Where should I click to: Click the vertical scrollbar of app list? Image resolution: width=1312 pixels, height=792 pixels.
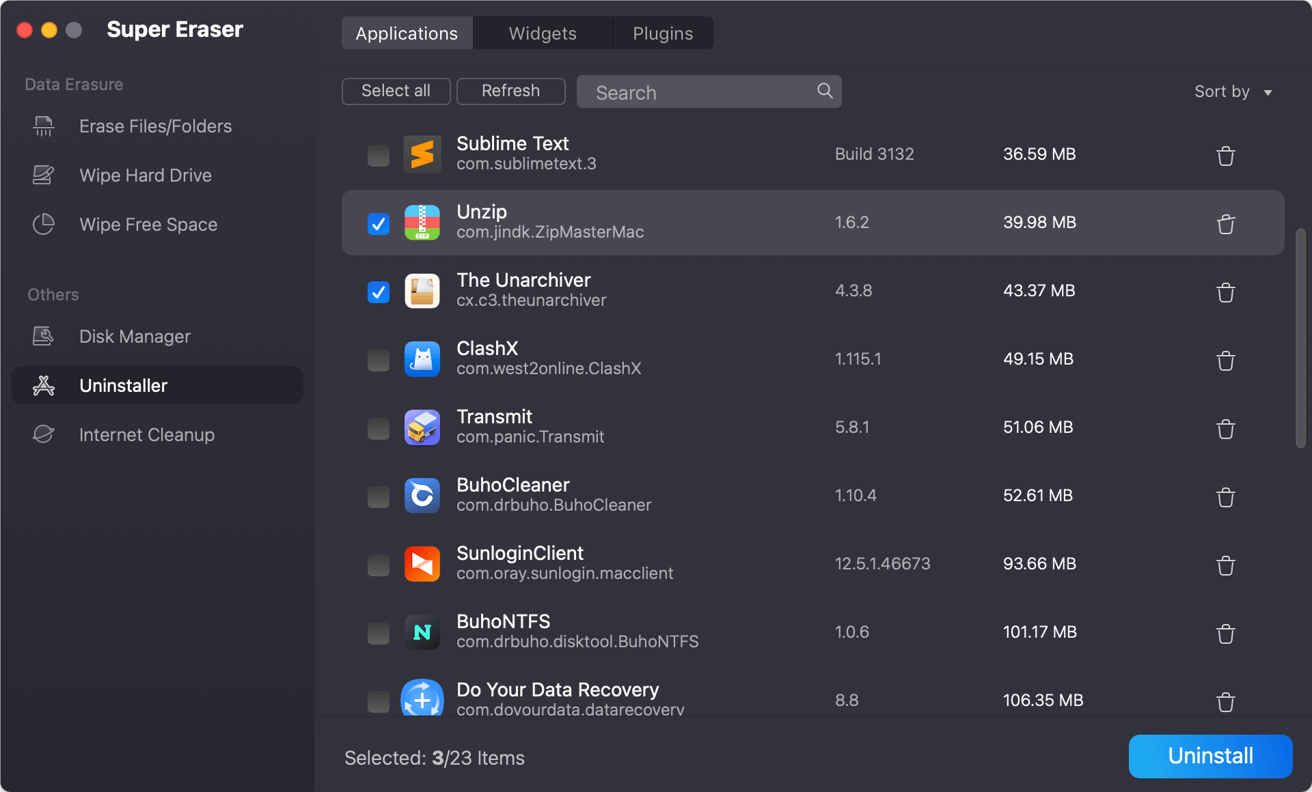pos(1300,339)
